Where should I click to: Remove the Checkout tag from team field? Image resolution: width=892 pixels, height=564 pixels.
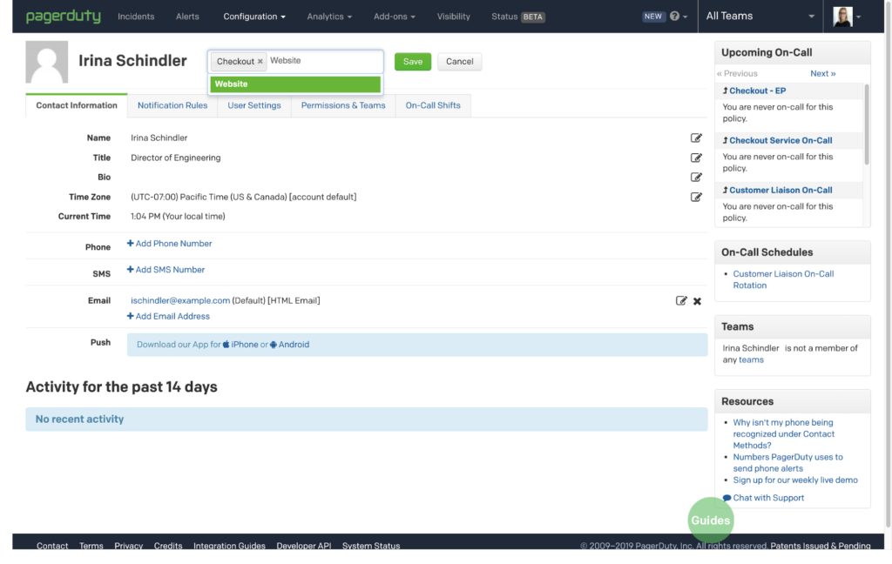(x=260, y=62)
